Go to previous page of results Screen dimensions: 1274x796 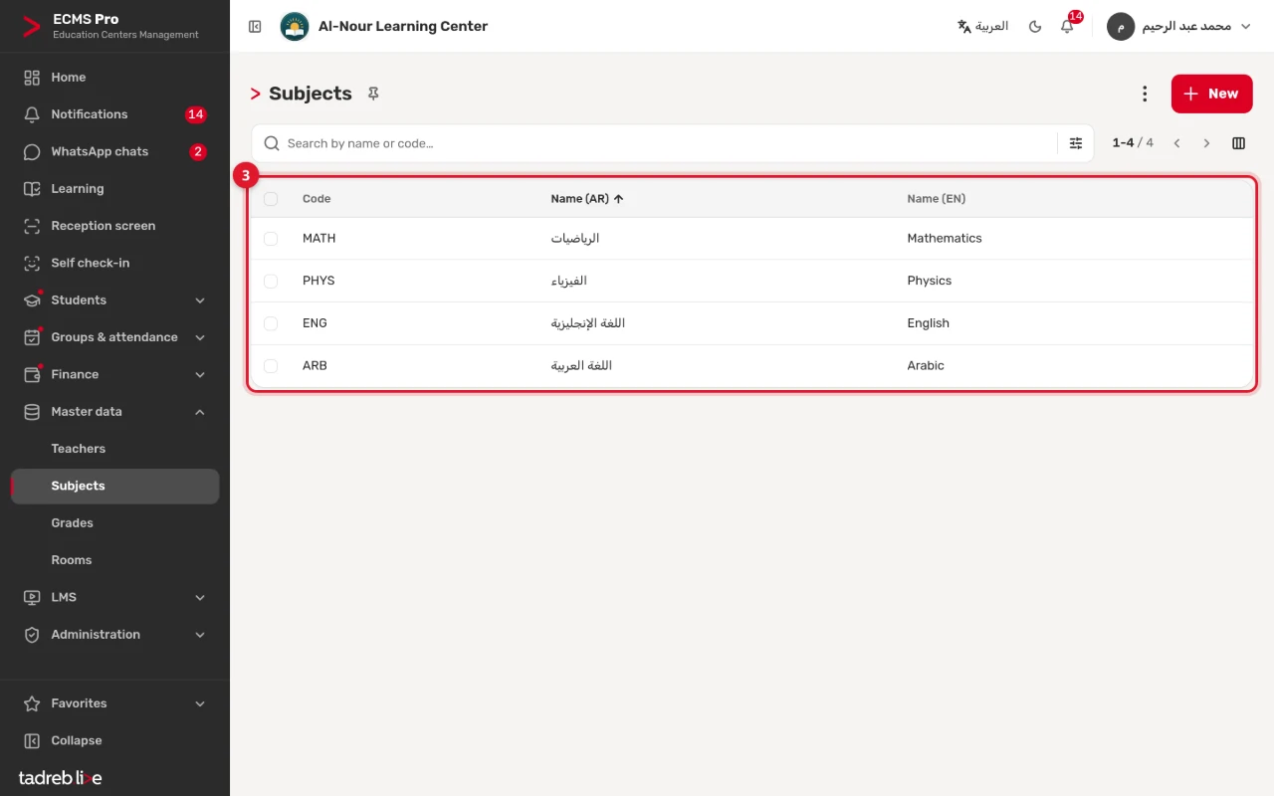click(1176, 143)
